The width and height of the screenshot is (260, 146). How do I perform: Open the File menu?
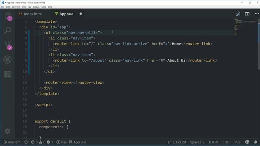(x=2, y=7)
